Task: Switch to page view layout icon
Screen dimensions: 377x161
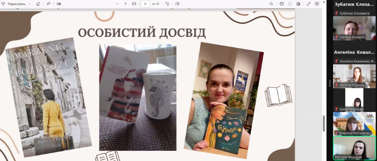Action: click(177, 4)
